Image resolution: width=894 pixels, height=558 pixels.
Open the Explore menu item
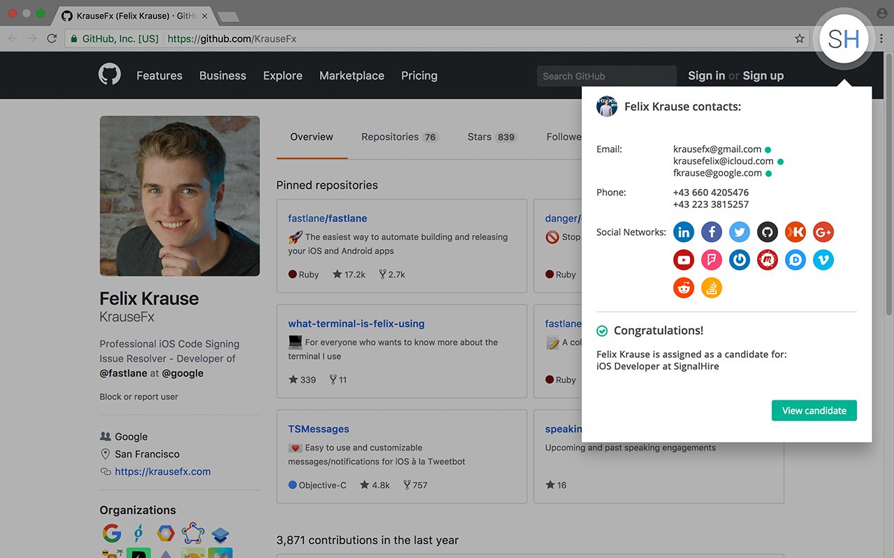point(283,75)
